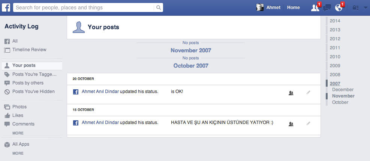Jump to 2009 in timeline
The image size is (370, 161).
335,66
